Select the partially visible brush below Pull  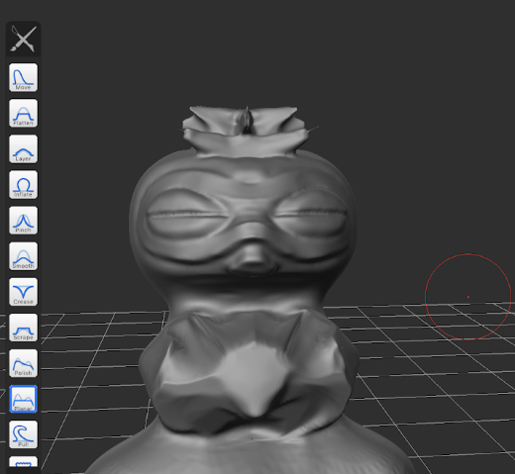tap(23, 462)
